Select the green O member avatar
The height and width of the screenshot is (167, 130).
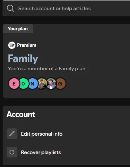24,83
